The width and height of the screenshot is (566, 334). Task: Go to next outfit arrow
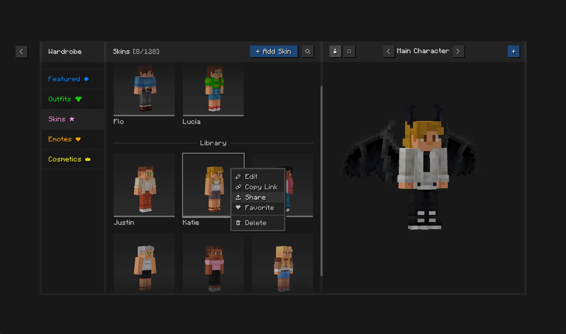coord(458,51)
